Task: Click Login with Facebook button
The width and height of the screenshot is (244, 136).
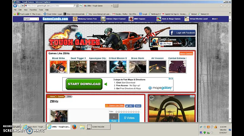Action: tap(182, 33)
